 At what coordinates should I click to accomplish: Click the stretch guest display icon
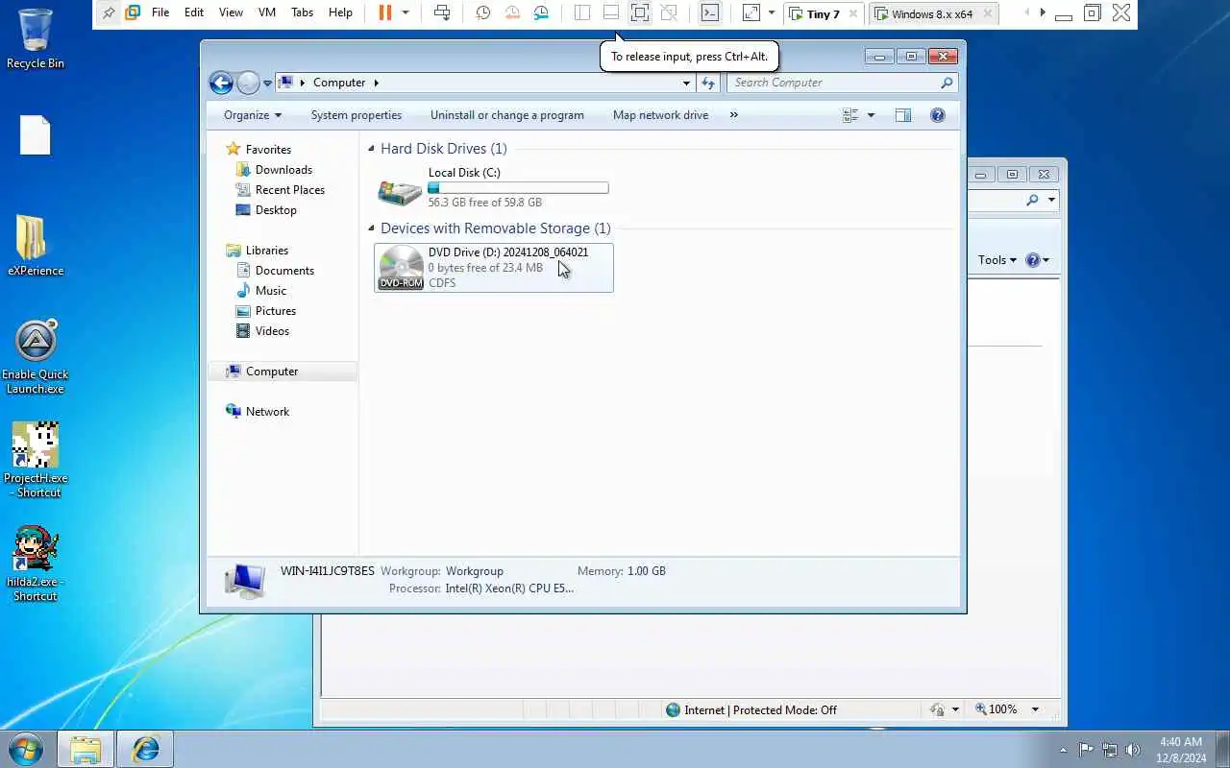[x=751, y=12]
